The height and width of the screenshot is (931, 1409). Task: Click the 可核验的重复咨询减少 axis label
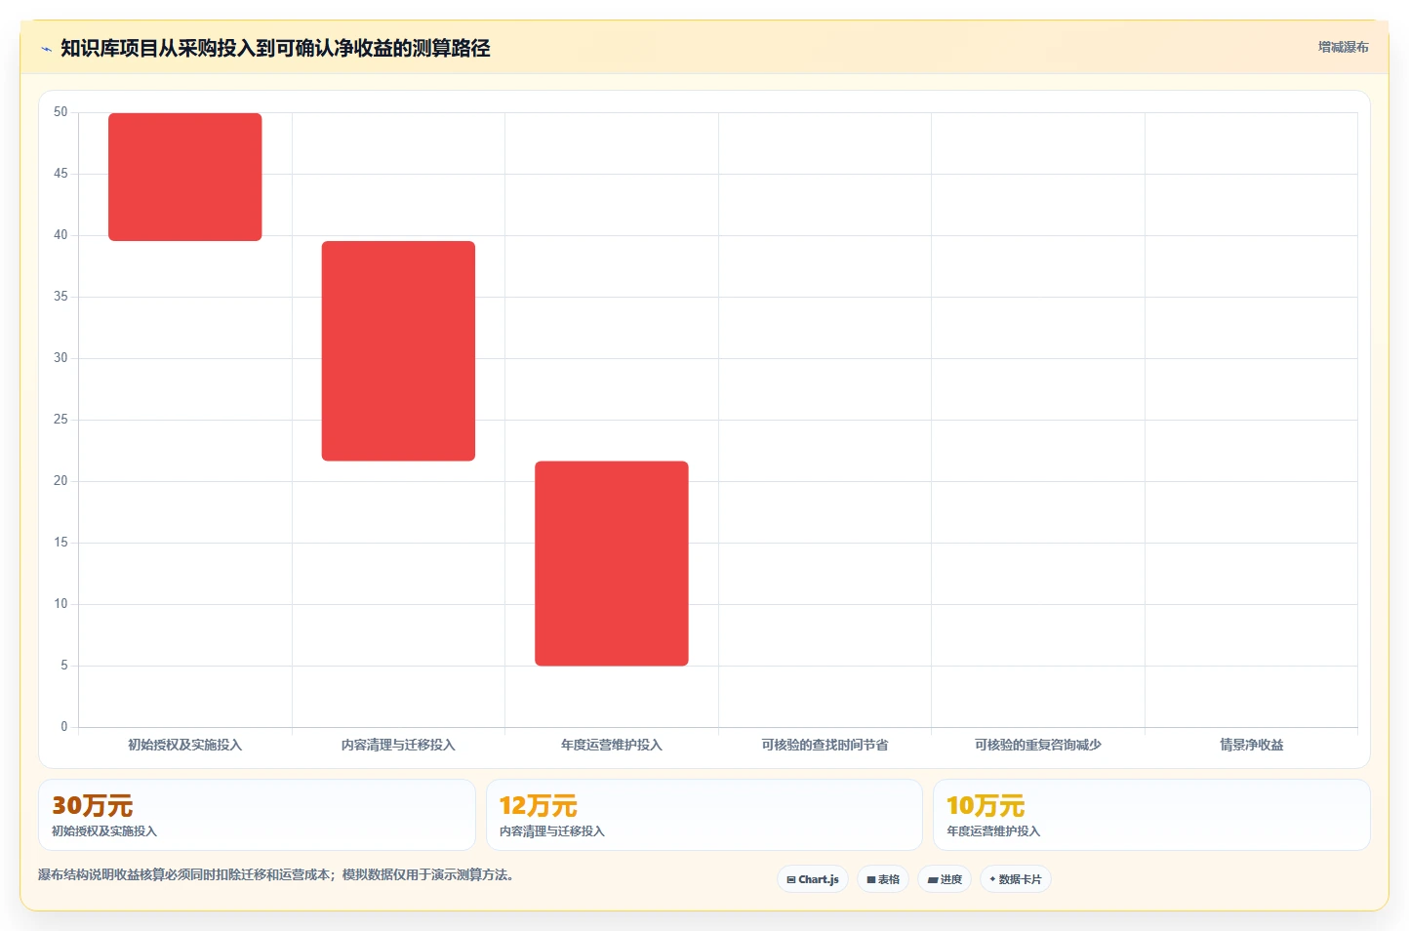[x=1038, y=745]
